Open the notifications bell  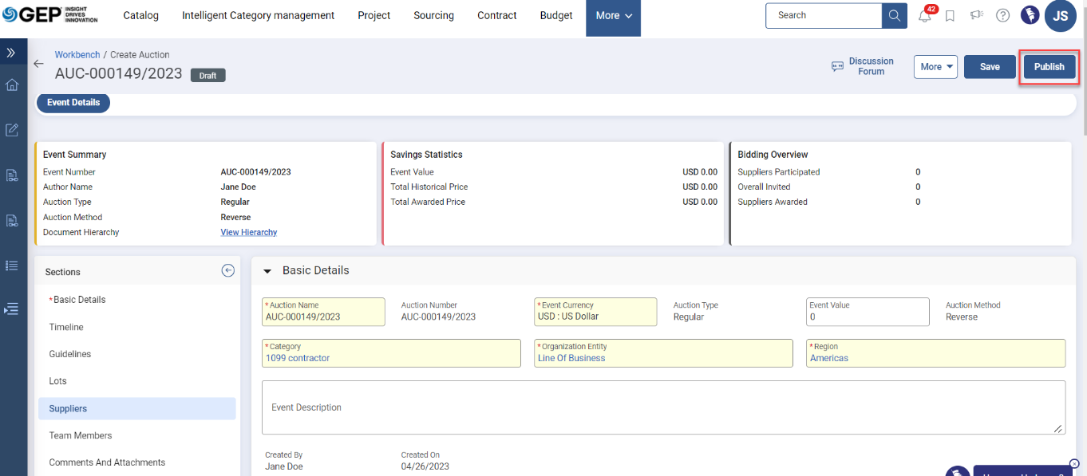(x=925, y=16)
